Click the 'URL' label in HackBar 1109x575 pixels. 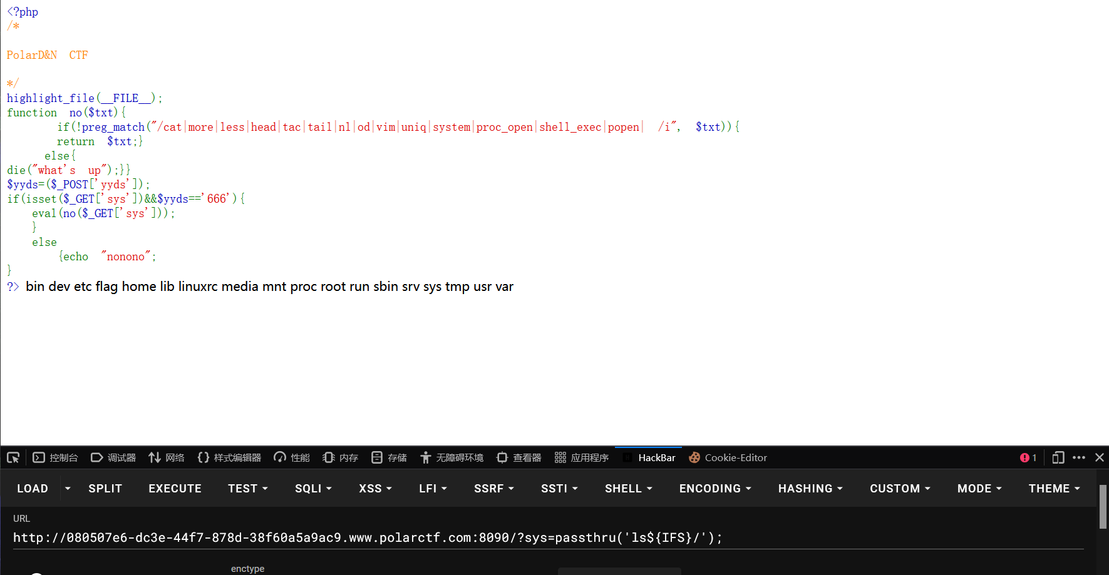point(21,519)
